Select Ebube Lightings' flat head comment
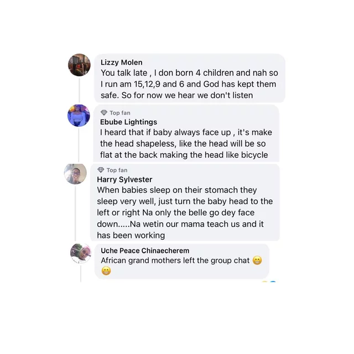 pyautogui.click(x=186, y=144)
